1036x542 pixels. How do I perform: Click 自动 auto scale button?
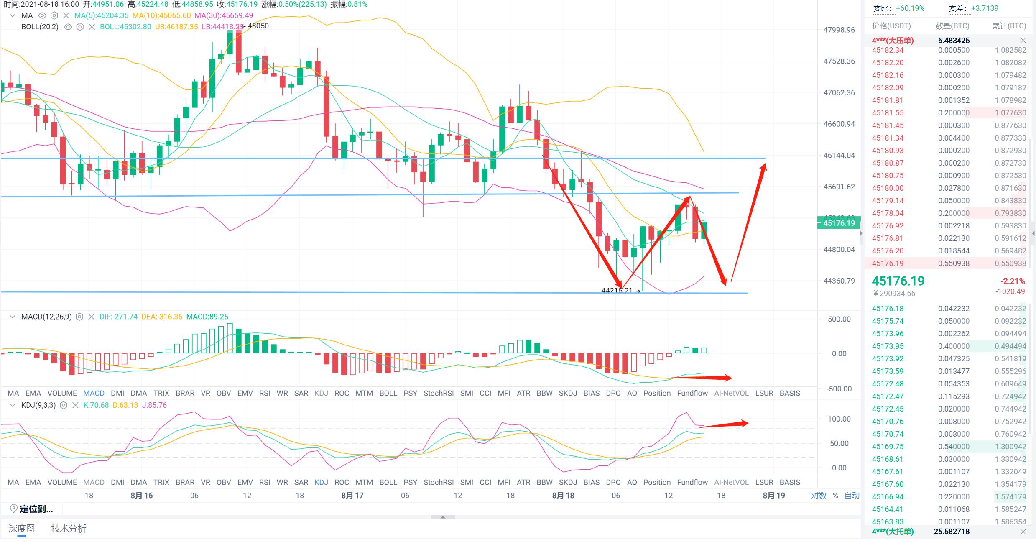852,495
